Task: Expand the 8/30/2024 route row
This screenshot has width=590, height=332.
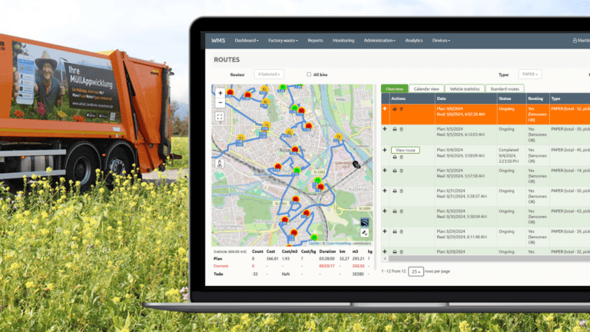Action: pyautogui.click(x=385, y=211)
